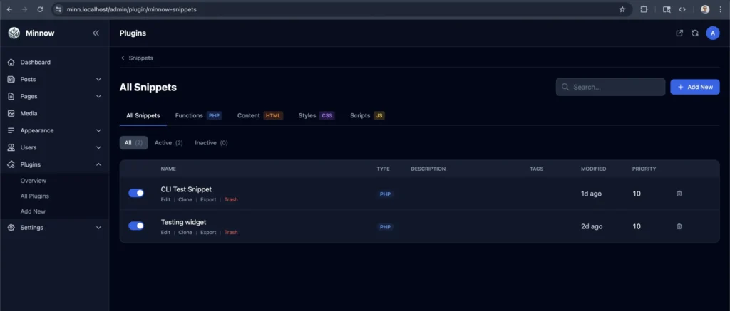The image size is (730, 311).
Task: Bookmark this page with star icon
Action: [x=622, y=9]
